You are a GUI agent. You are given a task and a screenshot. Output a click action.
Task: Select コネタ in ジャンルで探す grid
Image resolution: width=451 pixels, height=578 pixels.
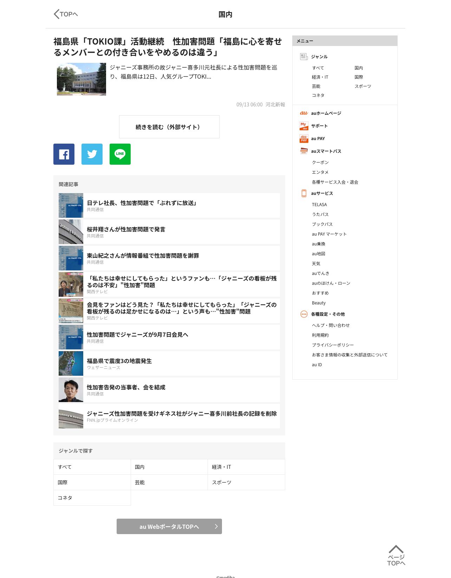tap(92, 498)
